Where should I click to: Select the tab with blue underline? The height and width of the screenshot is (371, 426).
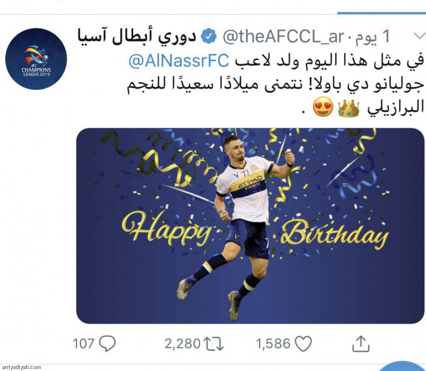(381, 13)
